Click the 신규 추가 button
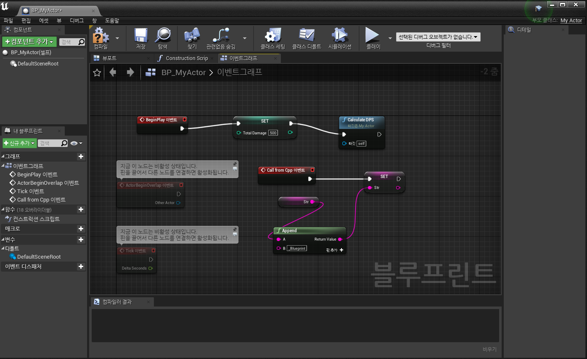The image size is (587, 359). [x=19, y=143]
